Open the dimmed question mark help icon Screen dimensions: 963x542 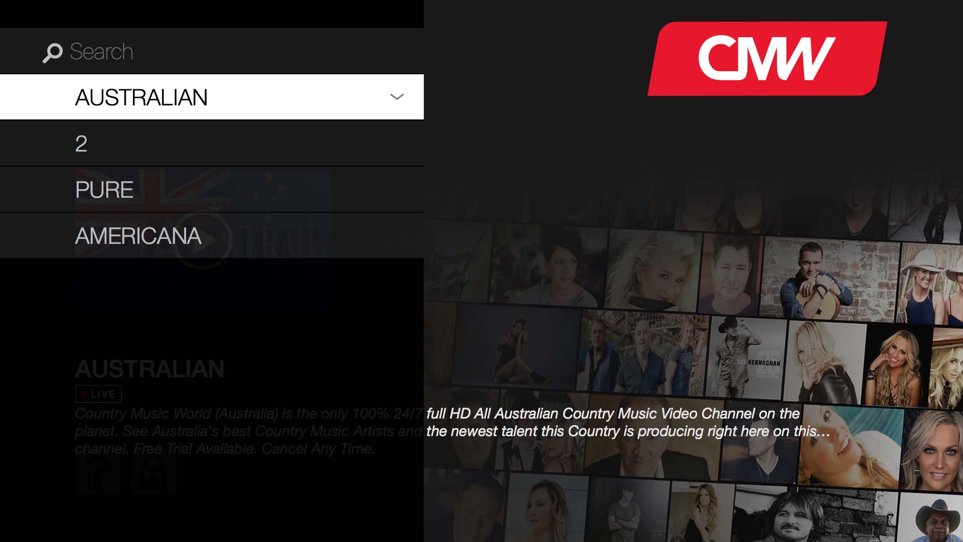pos(98,474)
